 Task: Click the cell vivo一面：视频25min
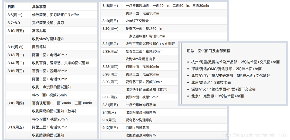[64, 95]
